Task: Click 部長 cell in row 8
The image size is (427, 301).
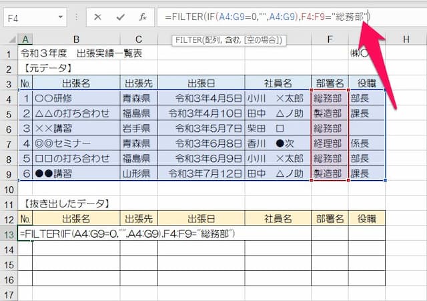Action: pyautogui.click(x=367, y=159)
